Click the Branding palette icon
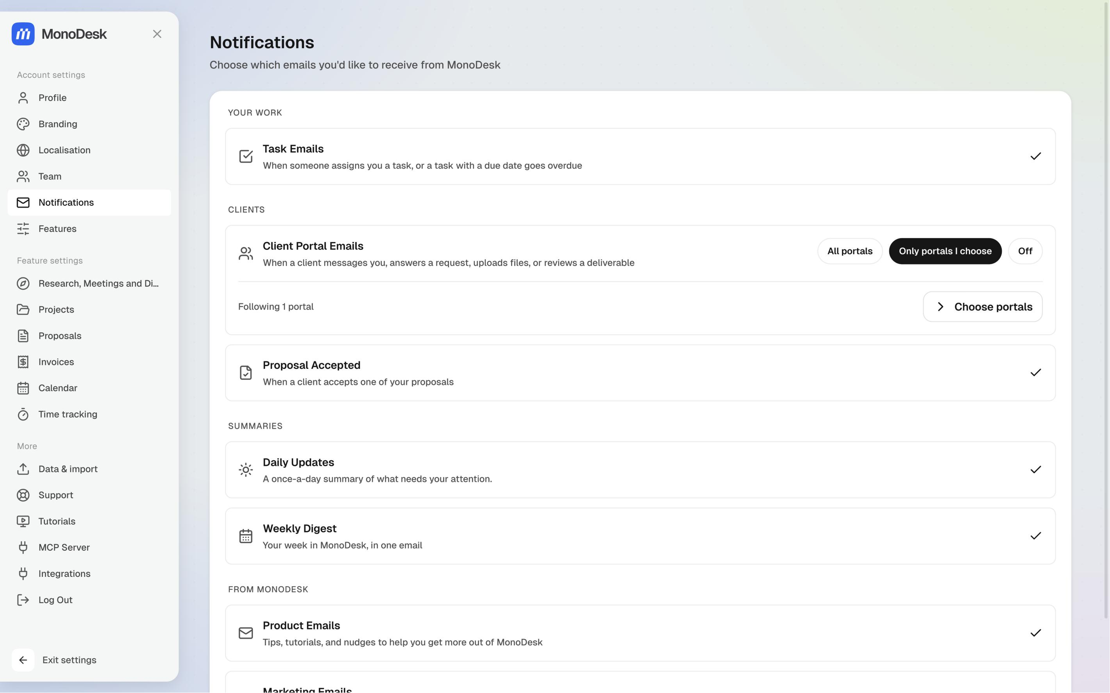This screenshot has height=693, width=1110. point(23,124)
